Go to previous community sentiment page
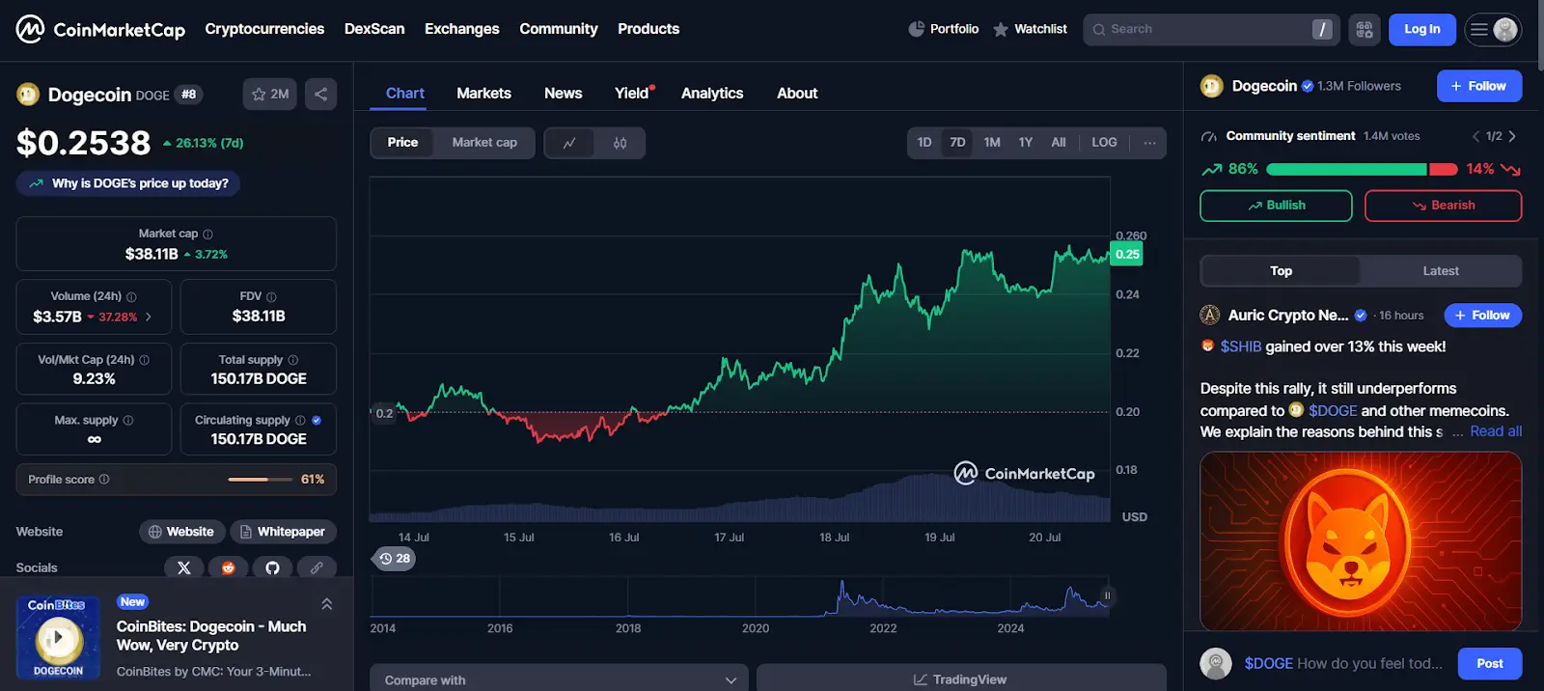The image size is (1544, 691). tap(1475, 136)
